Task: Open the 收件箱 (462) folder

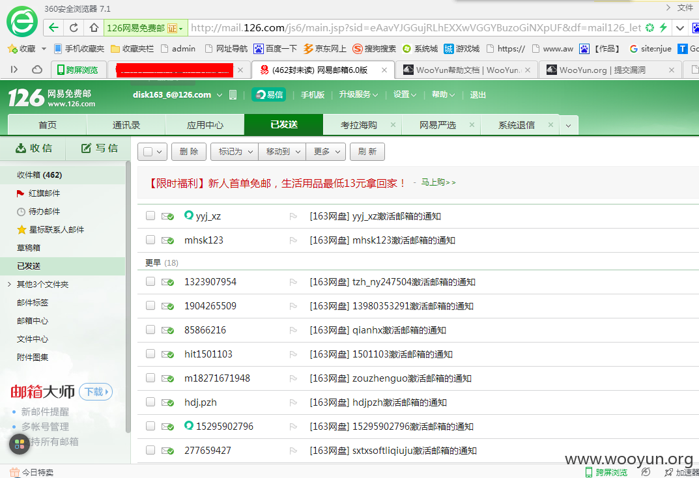Action: [63, 175]
